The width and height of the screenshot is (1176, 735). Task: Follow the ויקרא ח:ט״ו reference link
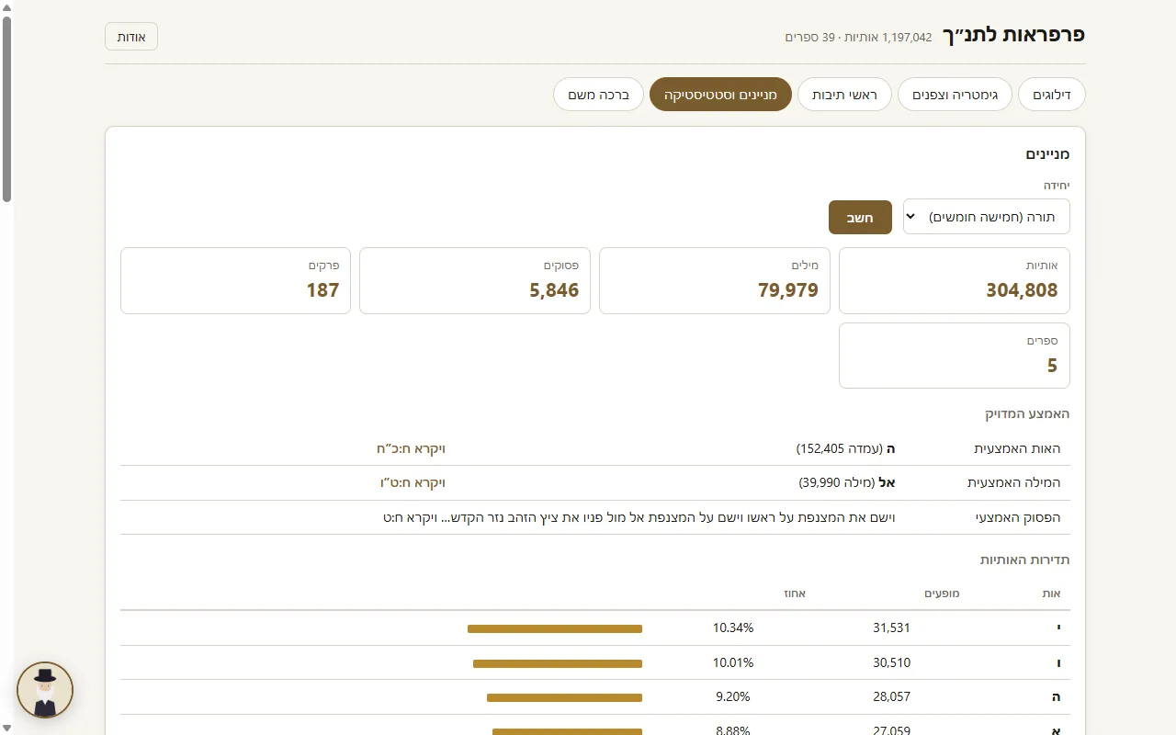pyautogui.click(x=413, y=482)
